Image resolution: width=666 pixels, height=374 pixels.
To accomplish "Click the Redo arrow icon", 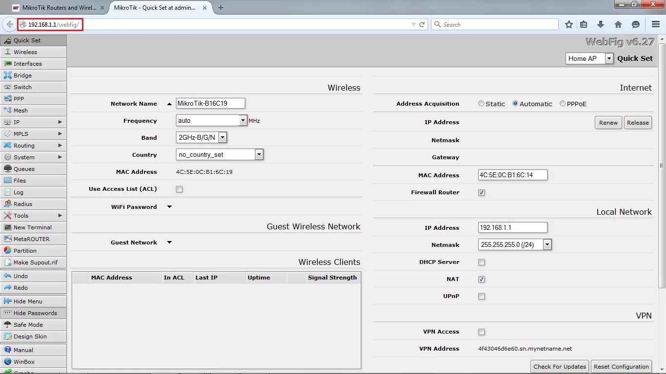I will [x=7, y=288].
